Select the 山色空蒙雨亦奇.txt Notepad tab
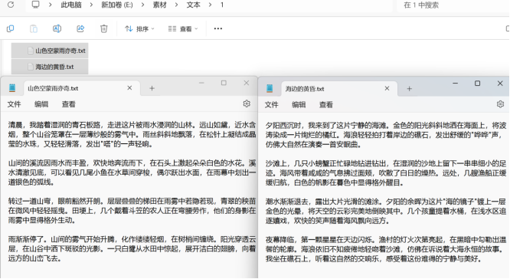Image resolution: width=510 pixels, height=279 pixels. 81,88
